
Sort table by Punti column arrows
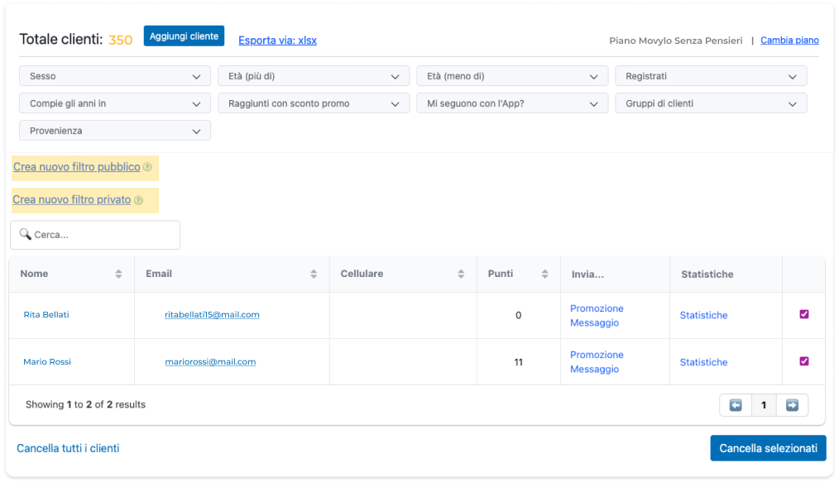click(544, 274)
